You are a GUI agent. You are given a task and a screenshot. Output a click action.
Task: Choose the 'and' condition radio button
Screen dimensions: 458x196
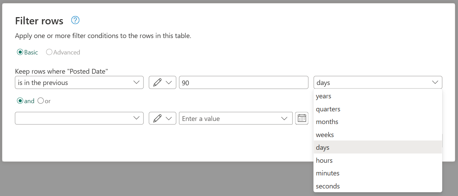click(20, 101)
